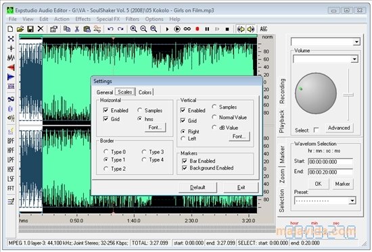372x252 pixels.
Task: Select the HPF high-pass filter tool
Action: (x=11, y=150)
